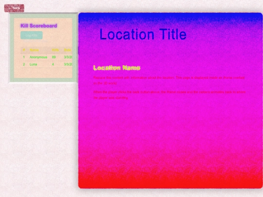Click the 'Replace this content' paragraph

coord(169,80)
